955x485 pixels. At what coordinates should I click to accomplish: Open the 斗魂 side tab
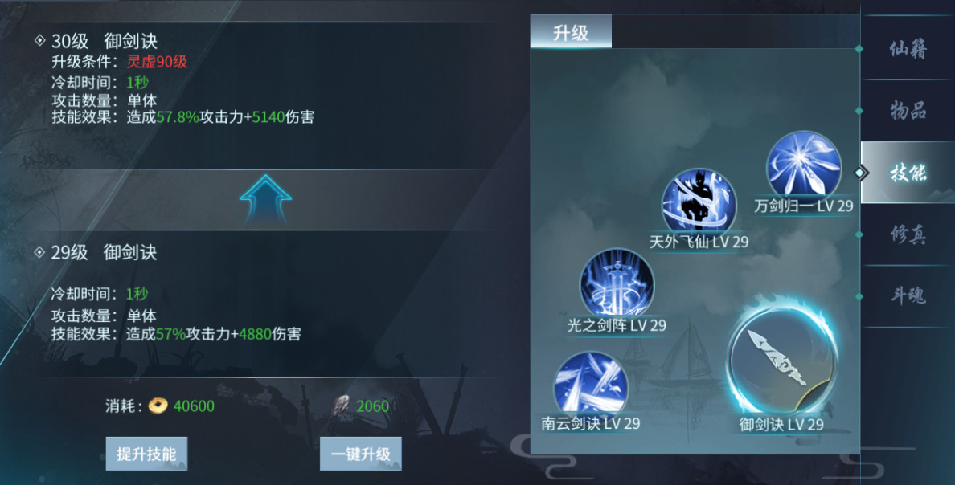tap(908, 295)
